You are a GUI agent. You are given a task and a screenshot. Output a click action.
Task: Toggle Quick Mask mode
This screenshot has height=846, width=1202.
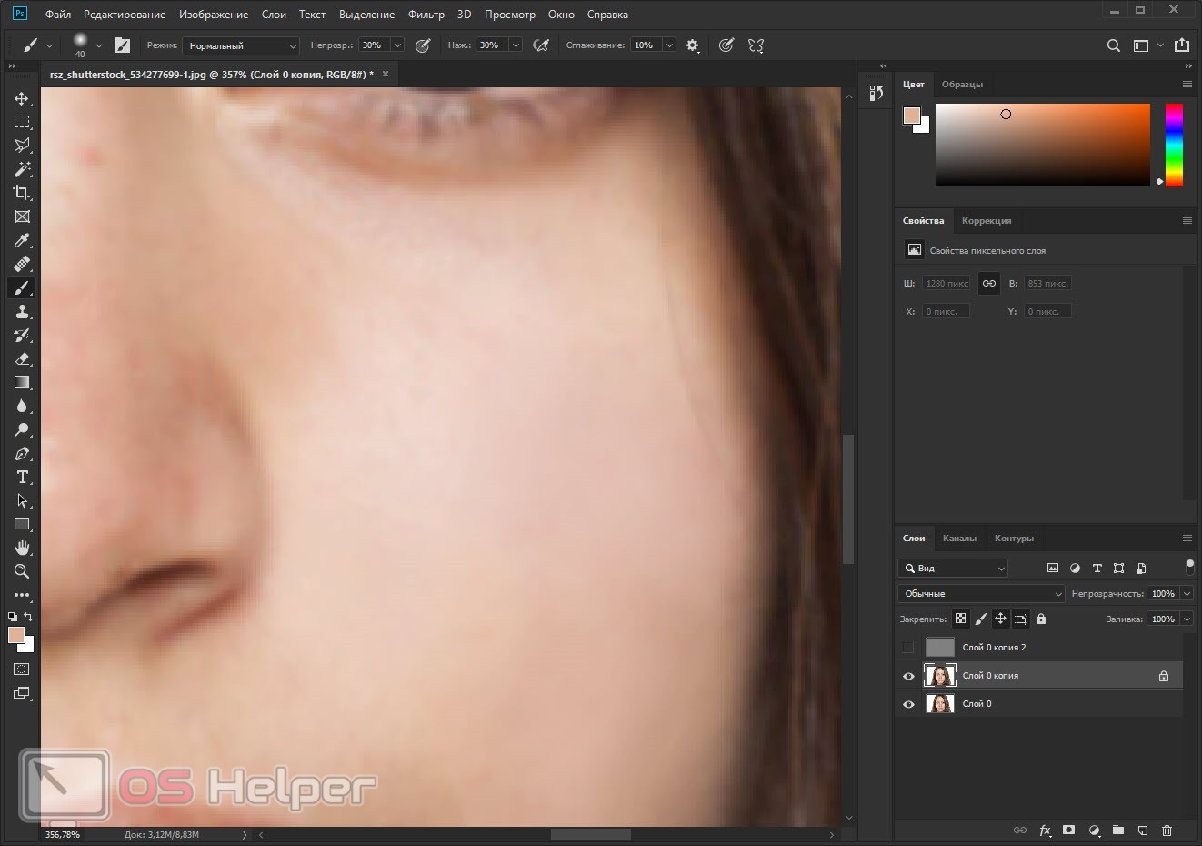coord(22,669)
